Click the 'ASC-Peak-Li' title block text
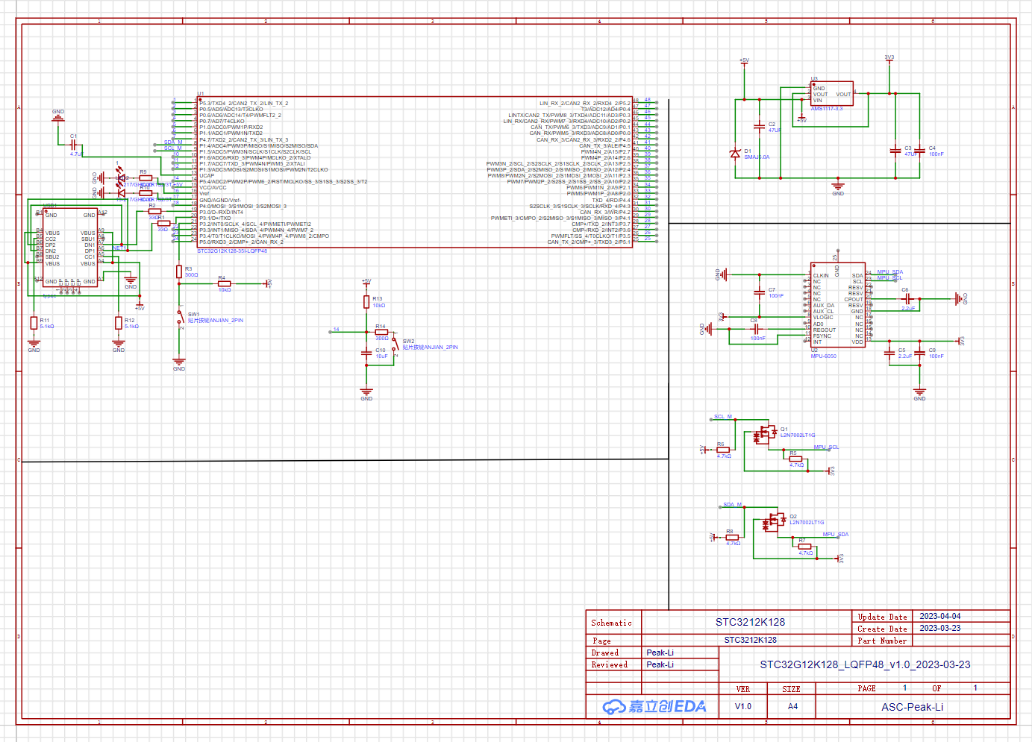The image size is (1032, 742). point(912,707)
